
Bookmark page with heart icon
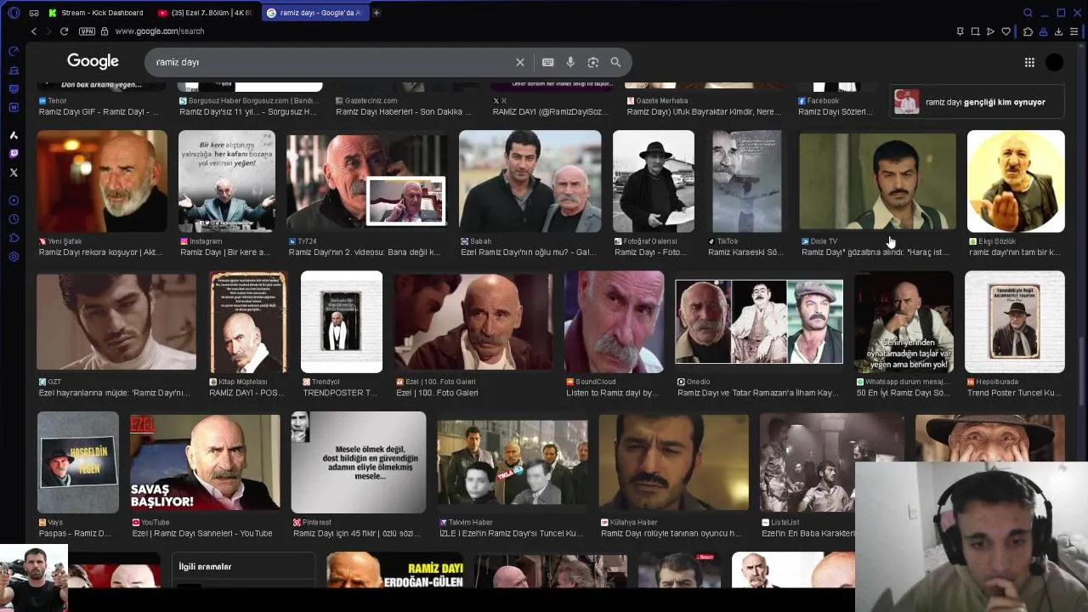[1006, 31]
